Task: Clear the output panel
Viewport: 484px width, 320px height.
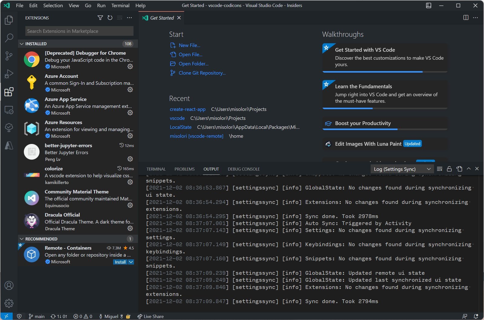Action: 440,169
